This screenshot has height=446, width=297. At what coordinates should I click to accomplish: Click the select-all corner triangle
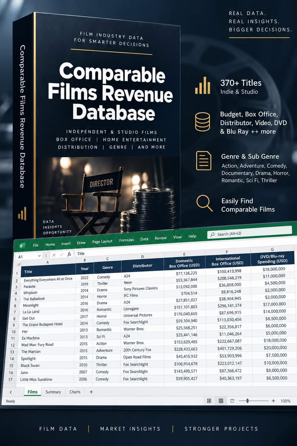(x=19, y=264)
